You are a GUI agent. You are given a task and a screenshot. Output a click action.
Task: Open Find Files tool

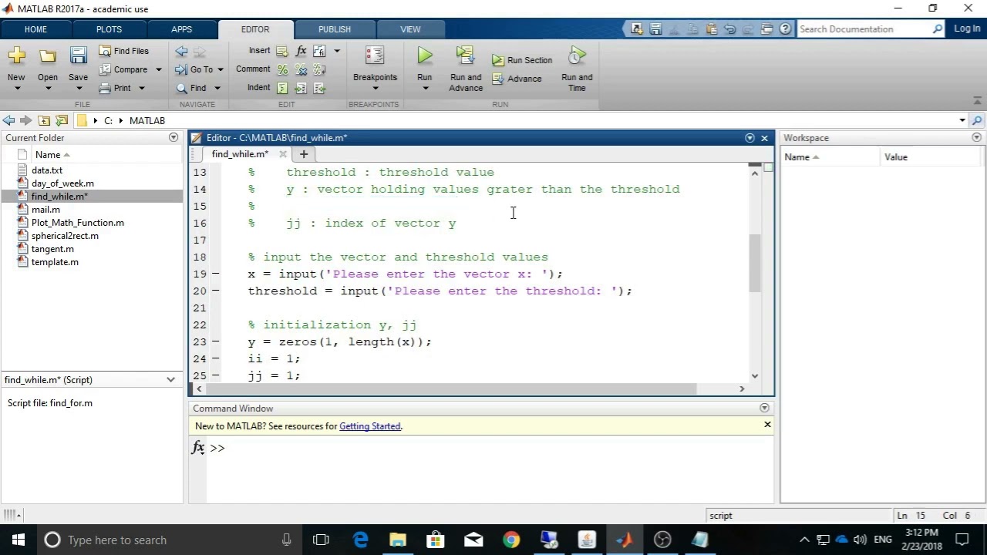click(x=123, y=51)
